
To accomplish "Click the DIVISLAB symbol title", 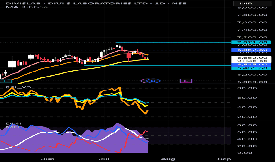I will (x=96, y=3).
